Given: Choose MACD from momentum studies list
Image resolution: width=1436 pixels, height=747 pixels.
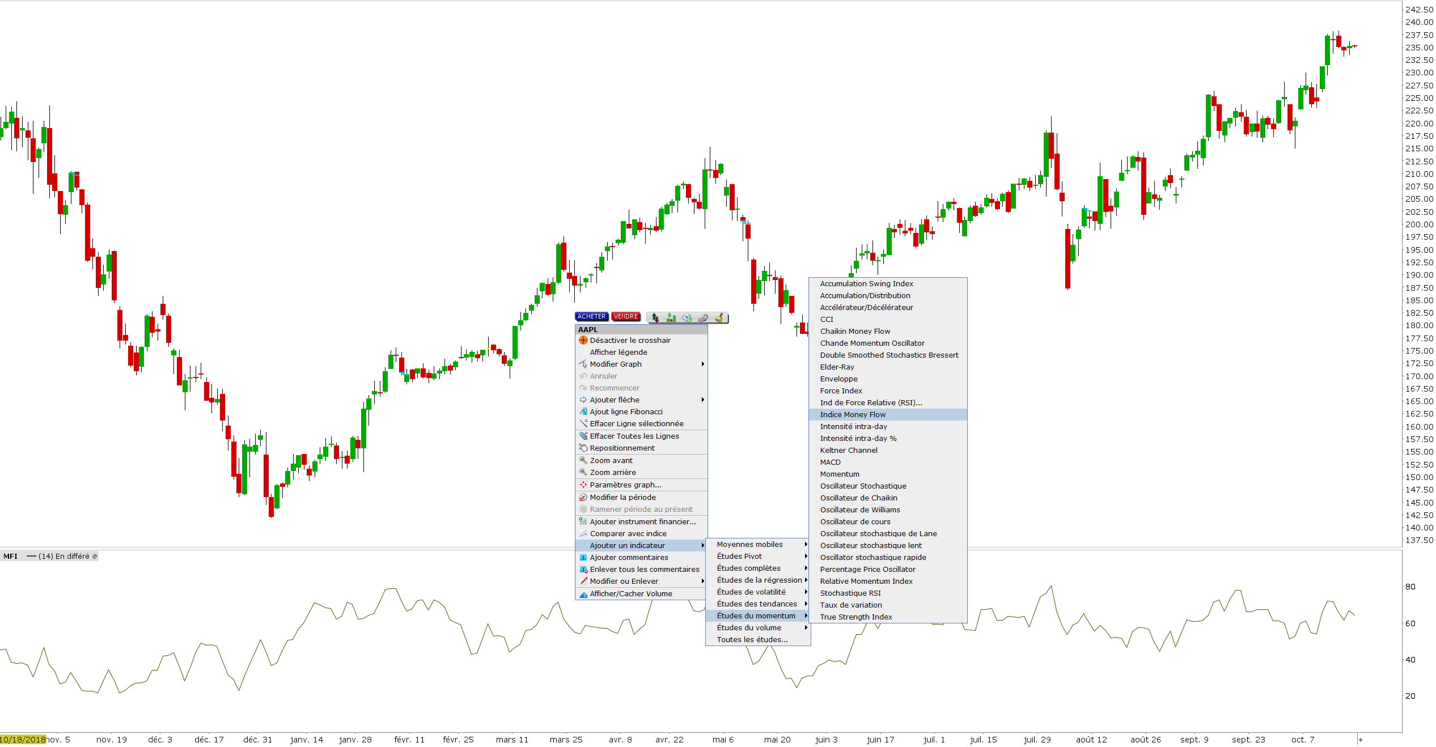Looking at the screenshot, I should 830,462.
